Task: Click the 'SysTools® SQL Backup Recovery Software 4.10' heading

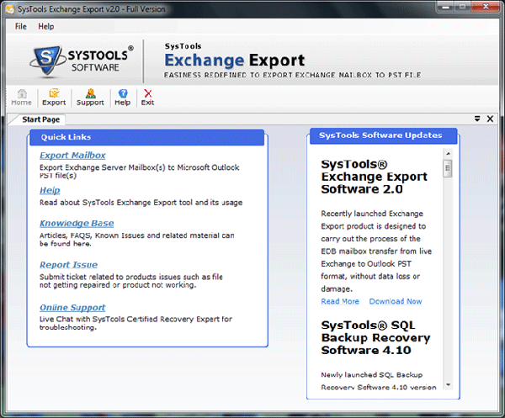Action: pos(375,338)
